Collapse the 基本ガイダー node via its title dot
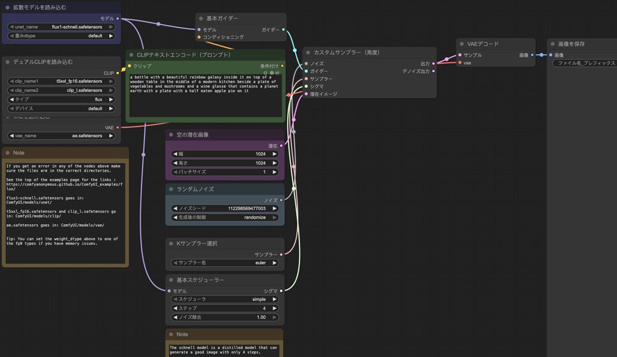 pyautogui.click(x=201, y=18)
